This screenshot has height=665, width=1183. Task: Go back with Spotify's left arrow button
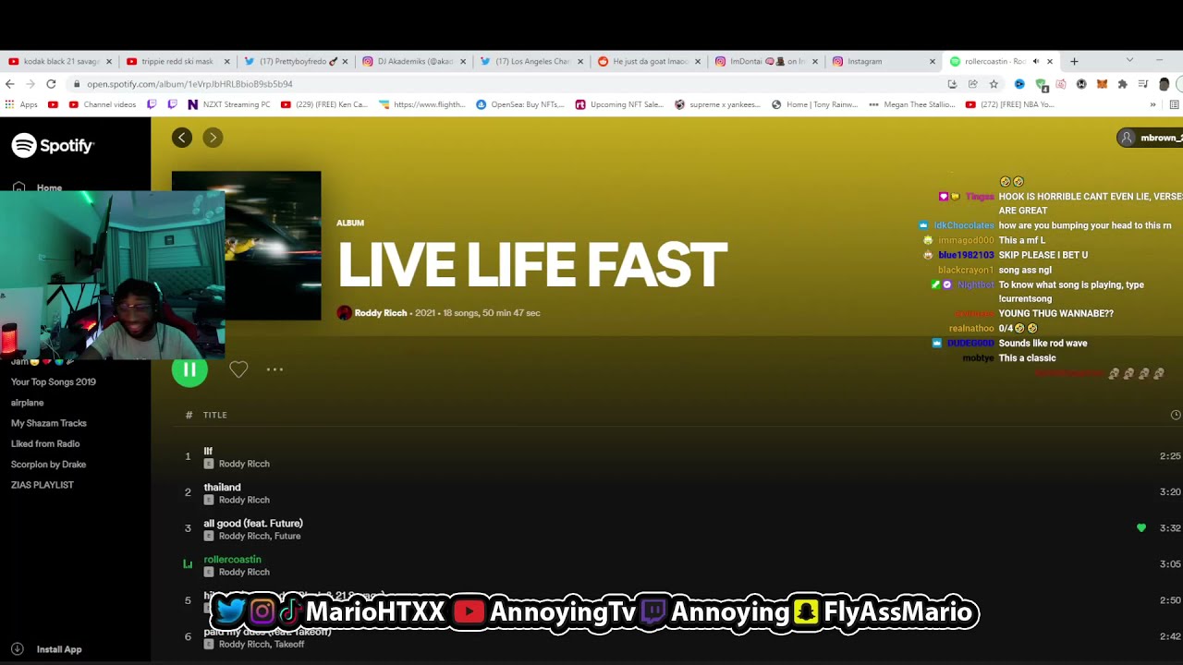point(182,138)
